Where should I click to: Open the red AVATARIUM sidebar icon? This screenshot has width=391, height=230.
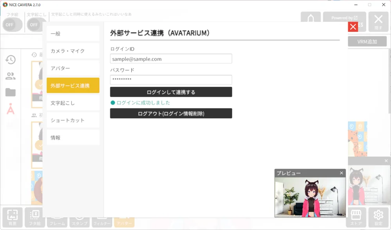[11, 109]
